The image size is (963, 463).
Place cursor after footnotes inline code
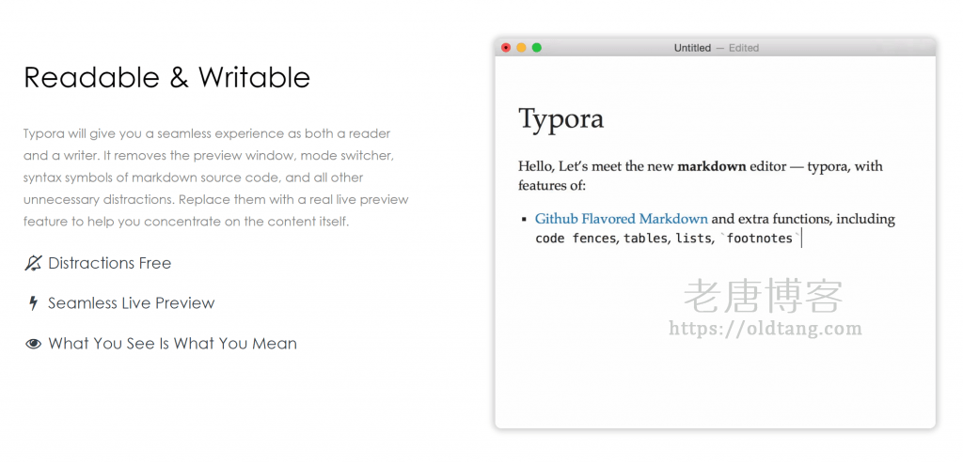coord(802,239)
